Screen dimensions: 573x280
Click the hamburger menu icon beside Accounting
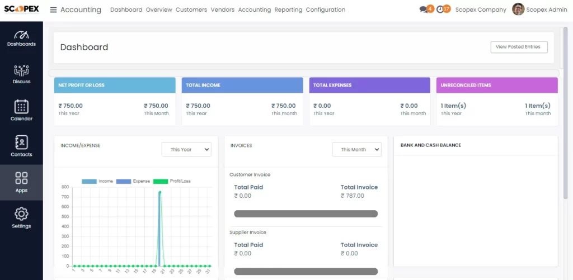pyautogui.click(x=53, y=10)
